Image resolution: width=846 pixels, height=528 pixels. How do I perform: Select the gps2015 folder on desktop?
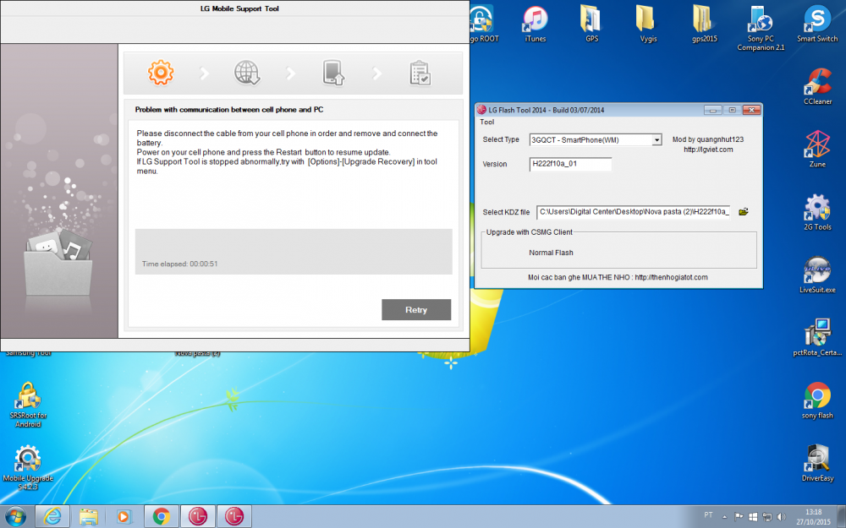coord(705,24)
